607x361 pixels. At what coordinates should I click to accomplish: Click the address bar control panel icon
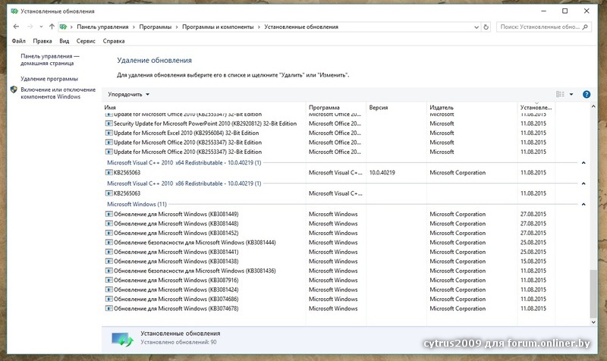tap(63, 27)
